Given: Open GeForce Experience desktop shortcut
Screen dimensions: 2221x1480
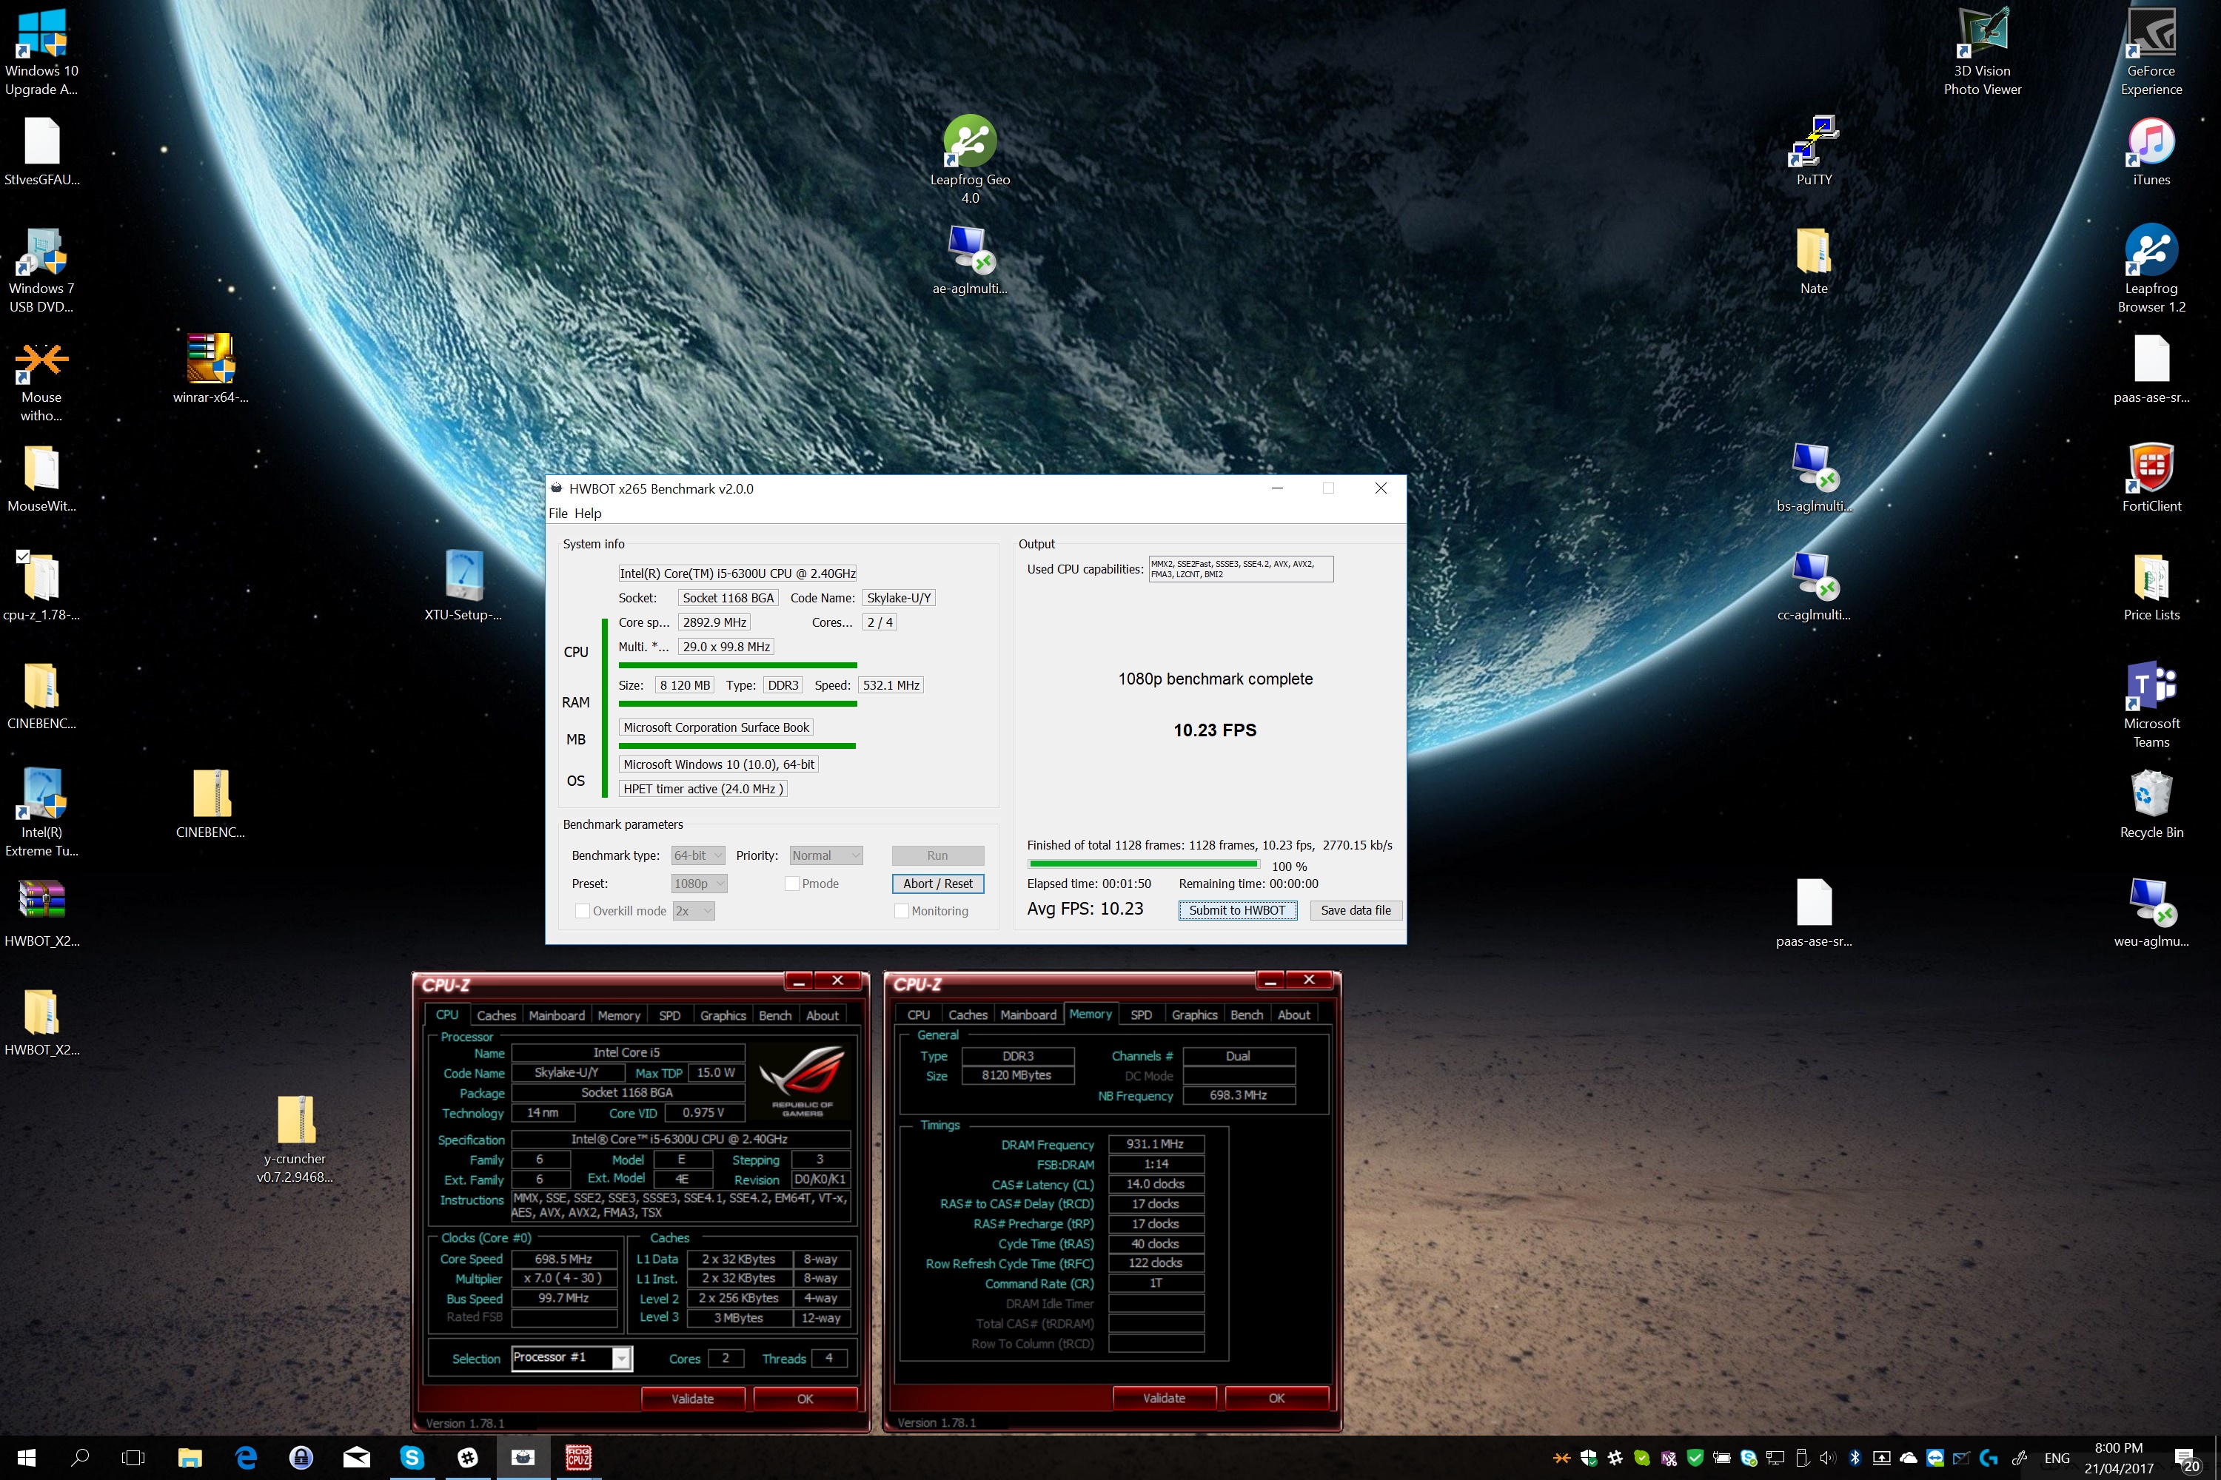Looking at the screenshot, I should (x=2151, y=50).
